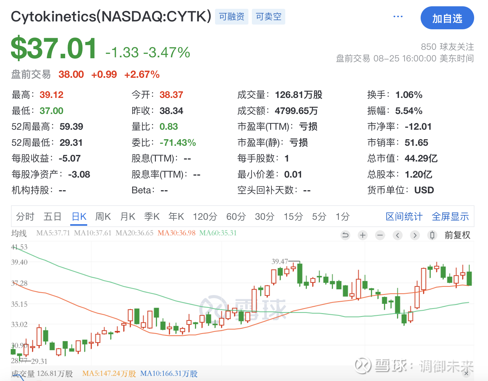Zoom out the chart with minus icon
The height and width of the screenshot is (381, 488).
coord(380,235)
